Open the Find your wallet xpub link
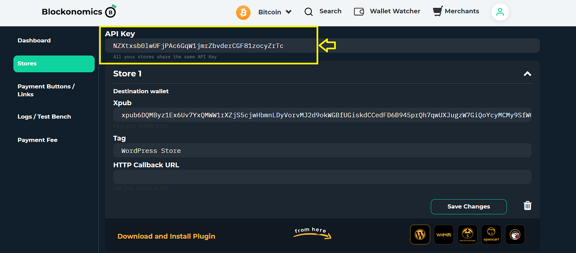 point(140,126)
